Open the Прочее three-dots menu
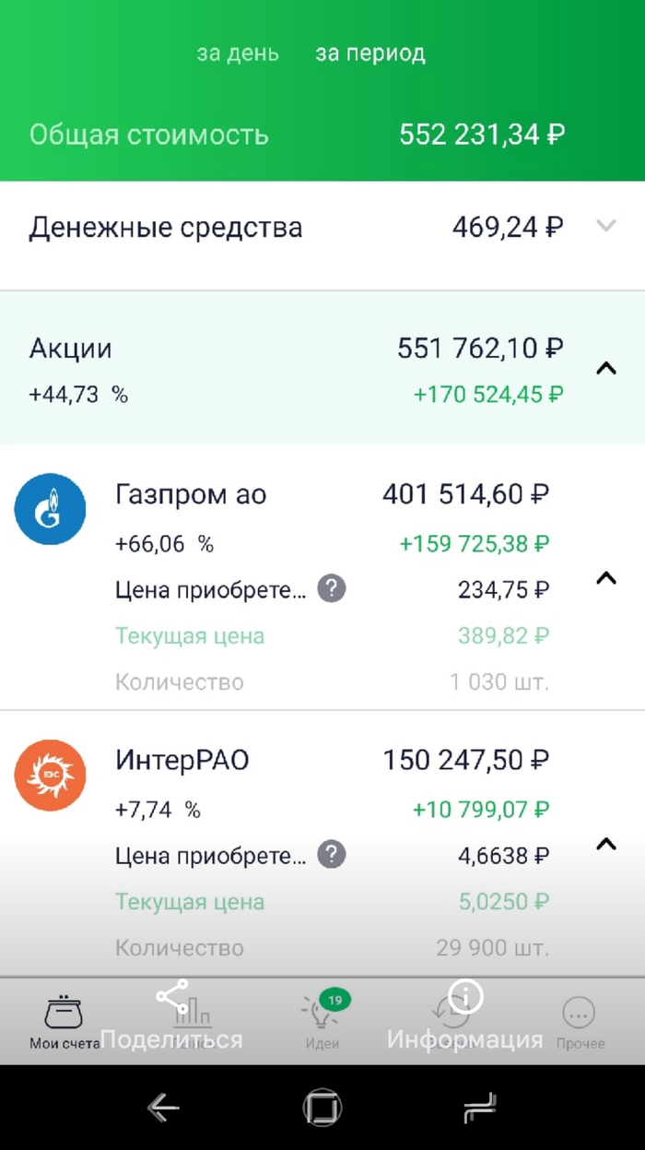This screenshot has height=1150, width=645. (580, 1020)
